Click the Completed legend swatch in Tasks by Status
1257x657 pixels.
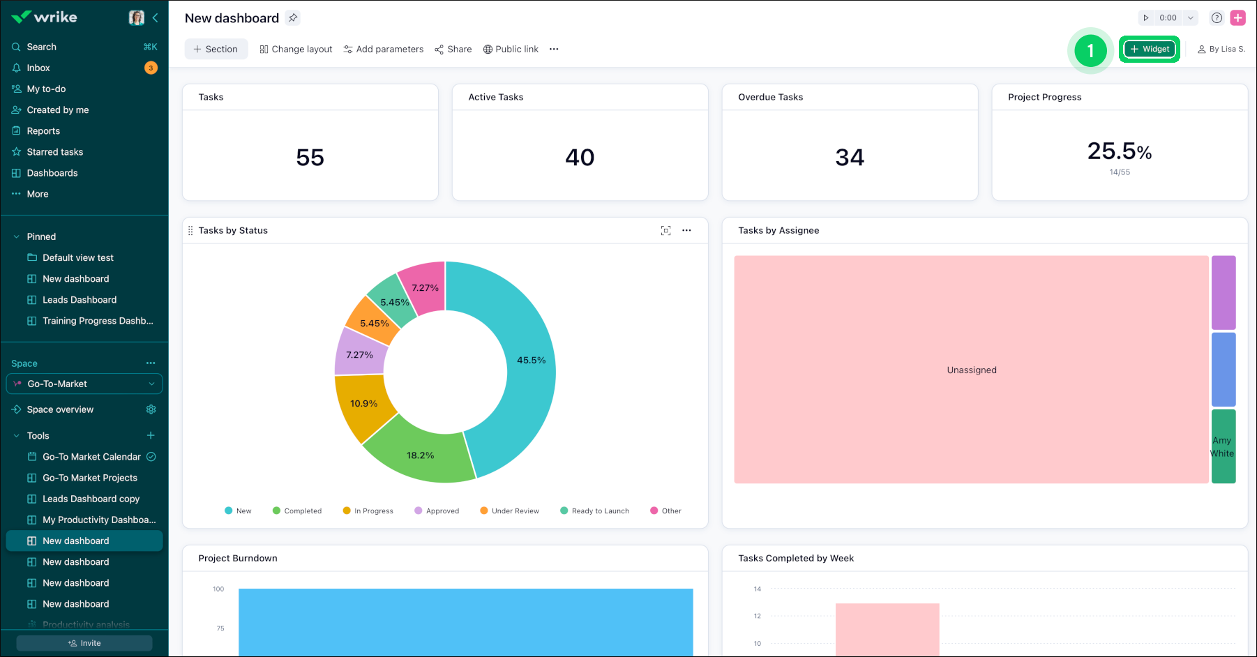coord(276,511)
